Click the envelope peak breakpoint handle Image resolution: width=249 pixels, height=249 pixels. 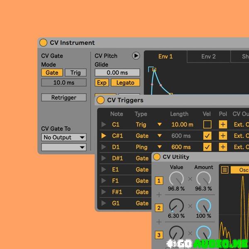click(x=154, y=69)
